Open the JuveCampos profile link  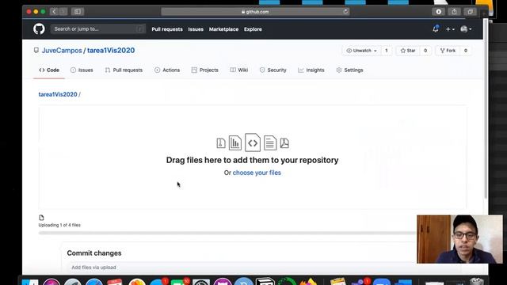(62, 51)
